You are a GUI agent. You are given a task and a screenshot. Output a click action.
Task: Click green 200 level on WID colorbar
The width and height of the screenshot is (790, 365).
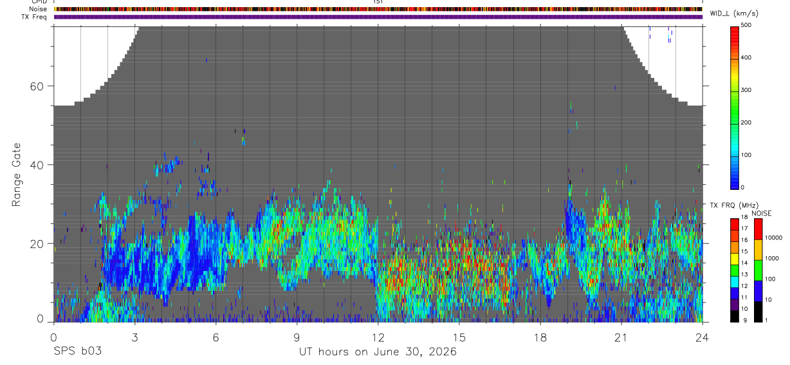[x=735, y=122]
